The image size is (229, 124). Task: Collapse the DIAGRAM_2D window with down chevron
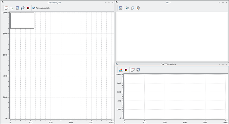pyautogui.click(x=106, y=2)
